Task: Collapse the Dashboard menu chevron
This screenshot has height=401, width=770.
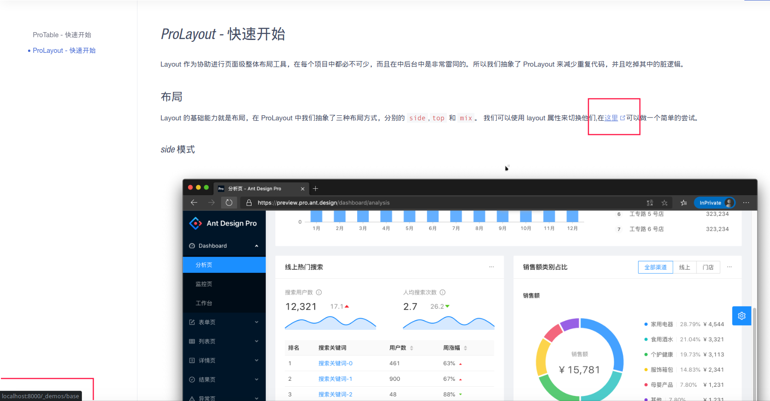Action: 257,246
